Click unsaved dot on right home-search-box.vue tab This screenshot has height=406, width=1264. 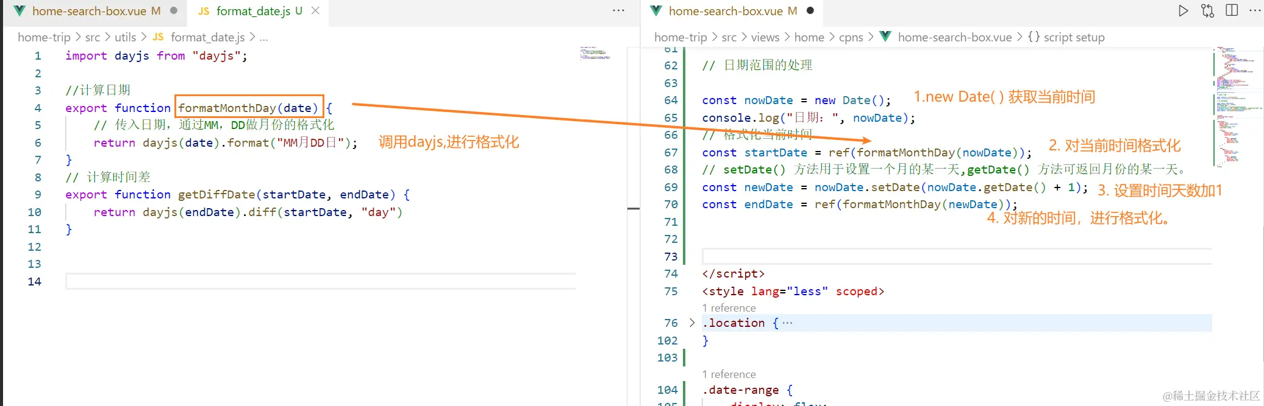click(810, 10)
